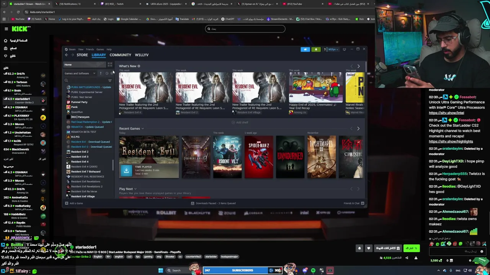Open the W1LLYV account dropdown in the Steam header
The width and height of the screenshot is (490, 275).
[x=333, y=49]
